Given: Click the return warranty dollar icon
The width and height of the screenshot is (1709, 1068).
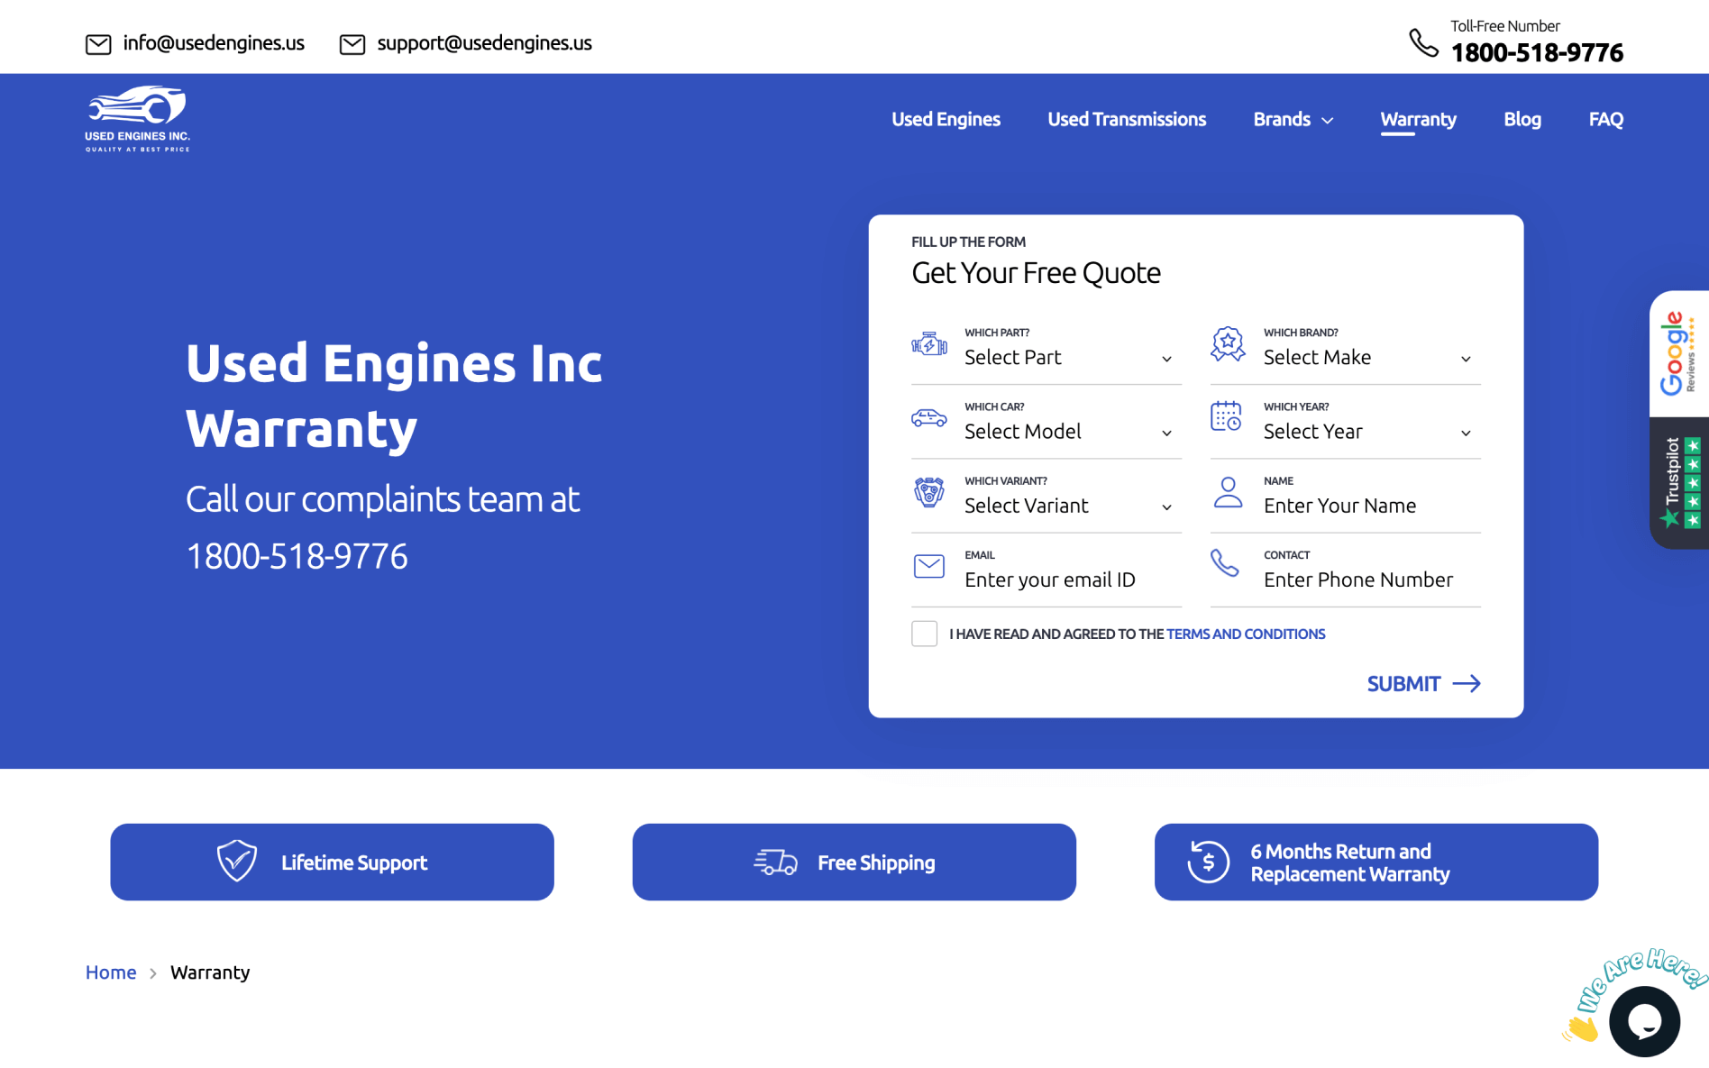Looking at the screenshot, I should pos(1208,862).
